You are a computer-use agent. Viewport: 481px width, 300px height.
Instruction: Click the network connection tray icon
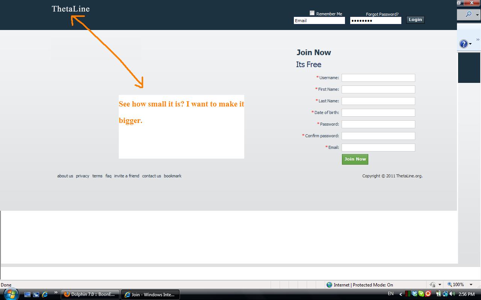point(445,294)
